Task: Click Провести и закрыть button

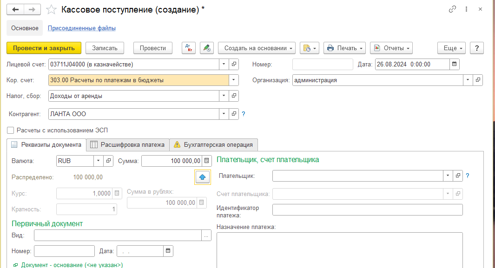Action: (x=44, y=48)
